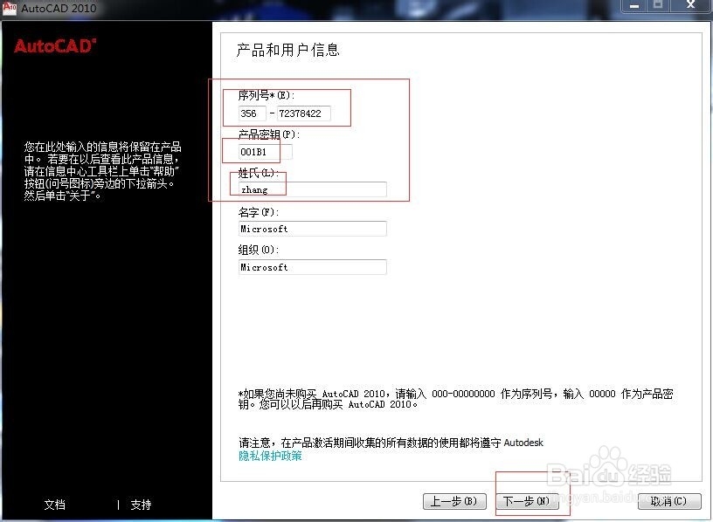Open the 文档 documentation link
The width and height of the screenshot is (713, 522).
click(x=54, y=505)
